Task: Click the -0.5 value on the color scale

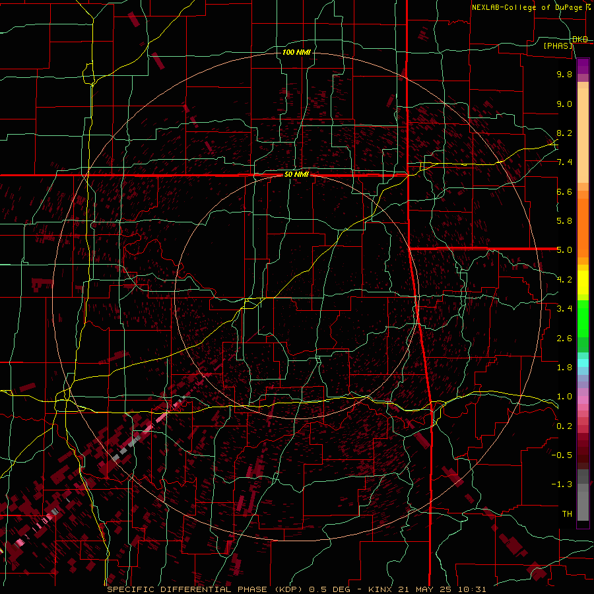Action: pos(562,455)
